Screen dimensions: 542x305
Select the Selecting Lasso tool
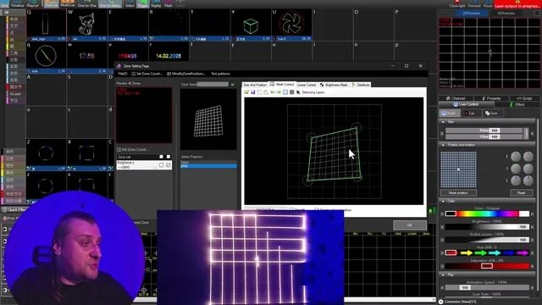pos(310,92)
